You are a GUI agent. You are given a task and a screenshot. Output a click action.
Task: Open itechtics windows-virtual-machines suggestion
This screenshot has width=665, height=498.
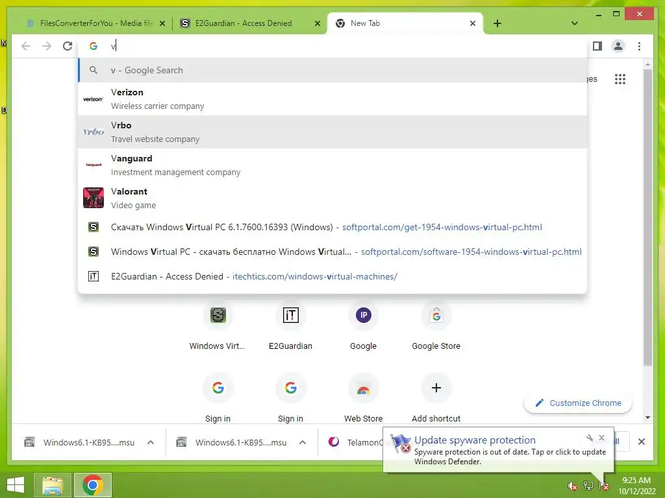coord(332,276)
